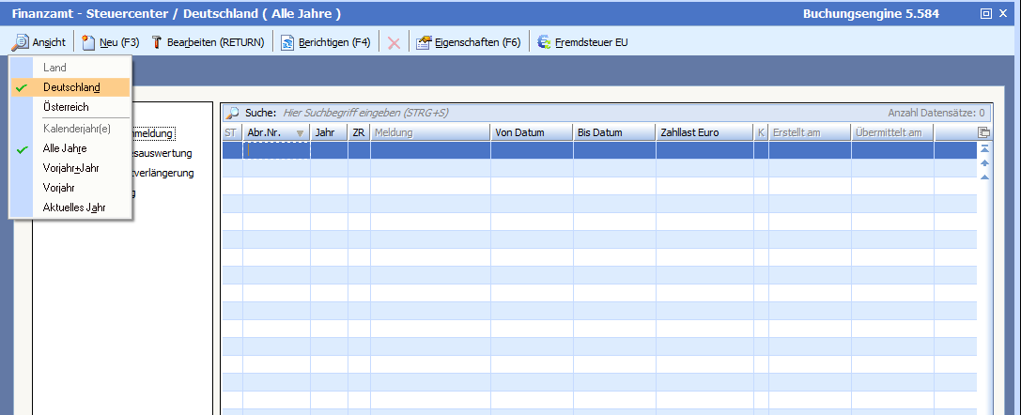Select Alle Jahre calendar year option
Screen dimensions: 1021x415
click(x=65, y=148)
